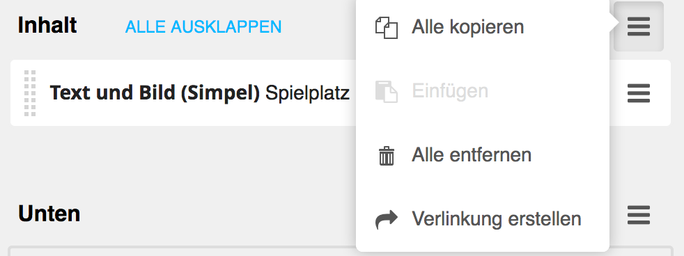
Task: Click the curved arrow link-creation icon
Action: click(387, 219)
